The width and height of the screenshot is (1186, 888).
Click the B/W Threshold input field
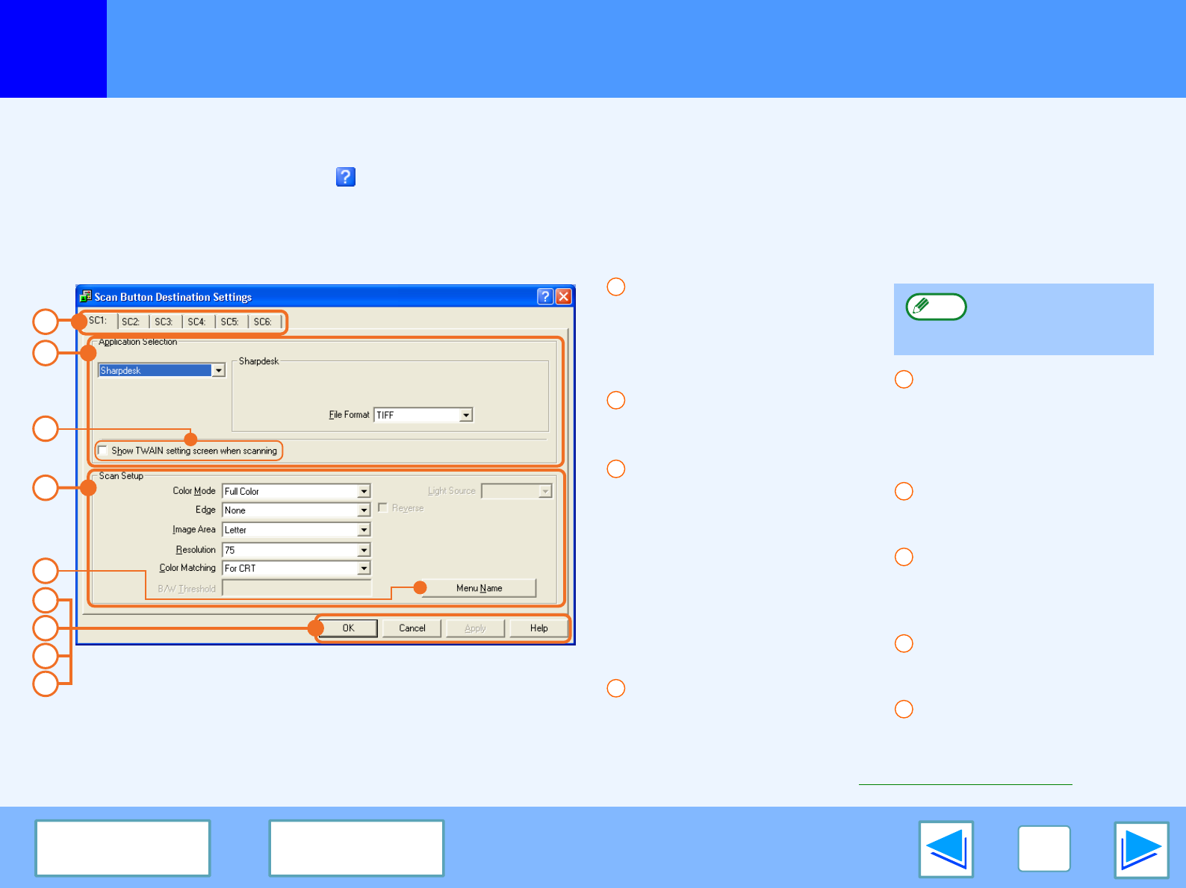pos(296,589)
